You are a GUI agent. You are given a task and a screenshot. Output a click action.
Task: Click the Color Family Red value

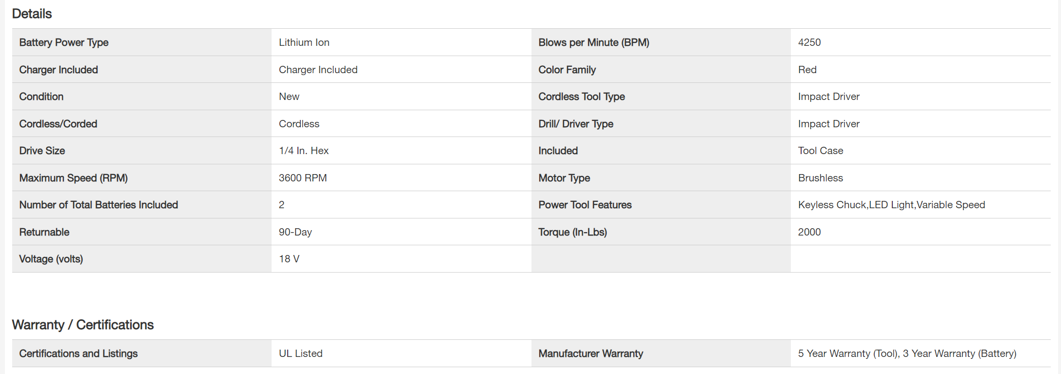pyautogui.click(x=807, y=70)
